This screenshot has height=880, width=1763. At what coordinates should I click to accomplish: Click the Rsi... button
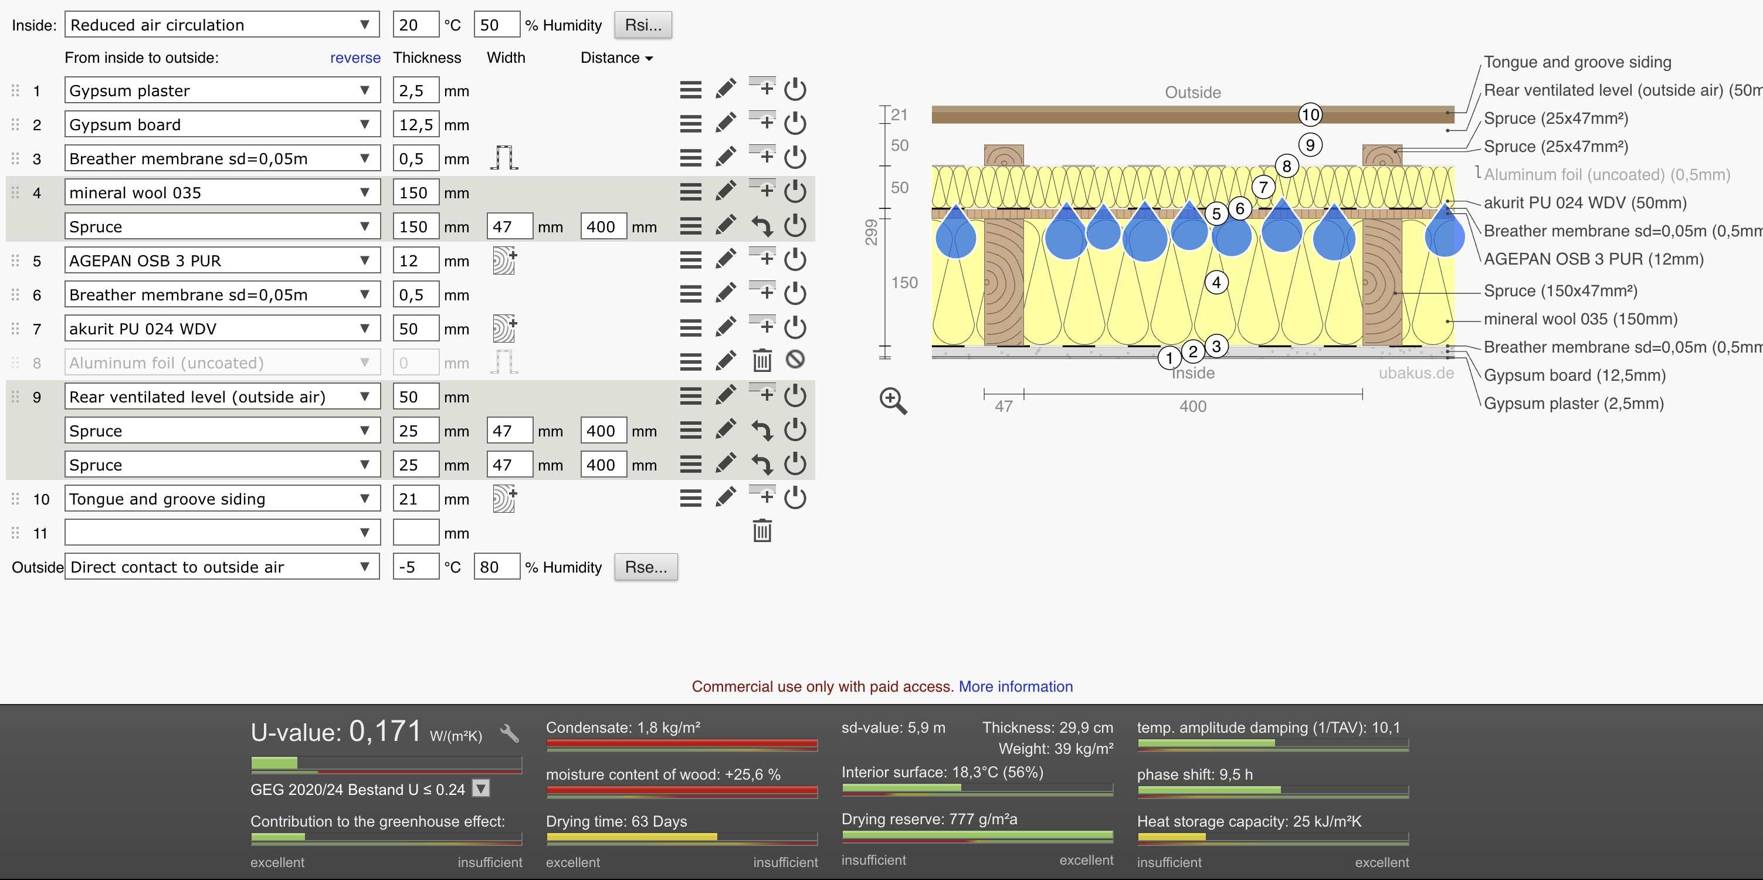tap(643, 25)
